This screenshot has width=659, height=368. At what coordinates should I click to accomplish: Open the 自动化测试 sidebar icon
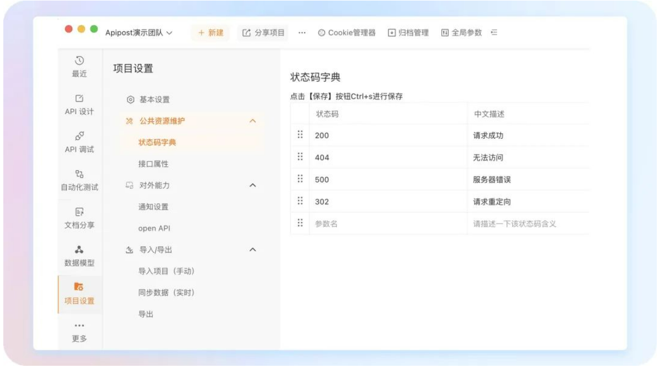(x=79, y=174)
